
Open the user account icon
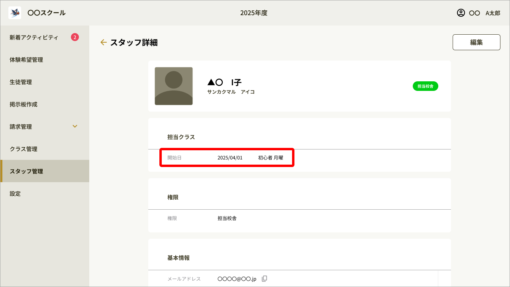coord(461,13)
